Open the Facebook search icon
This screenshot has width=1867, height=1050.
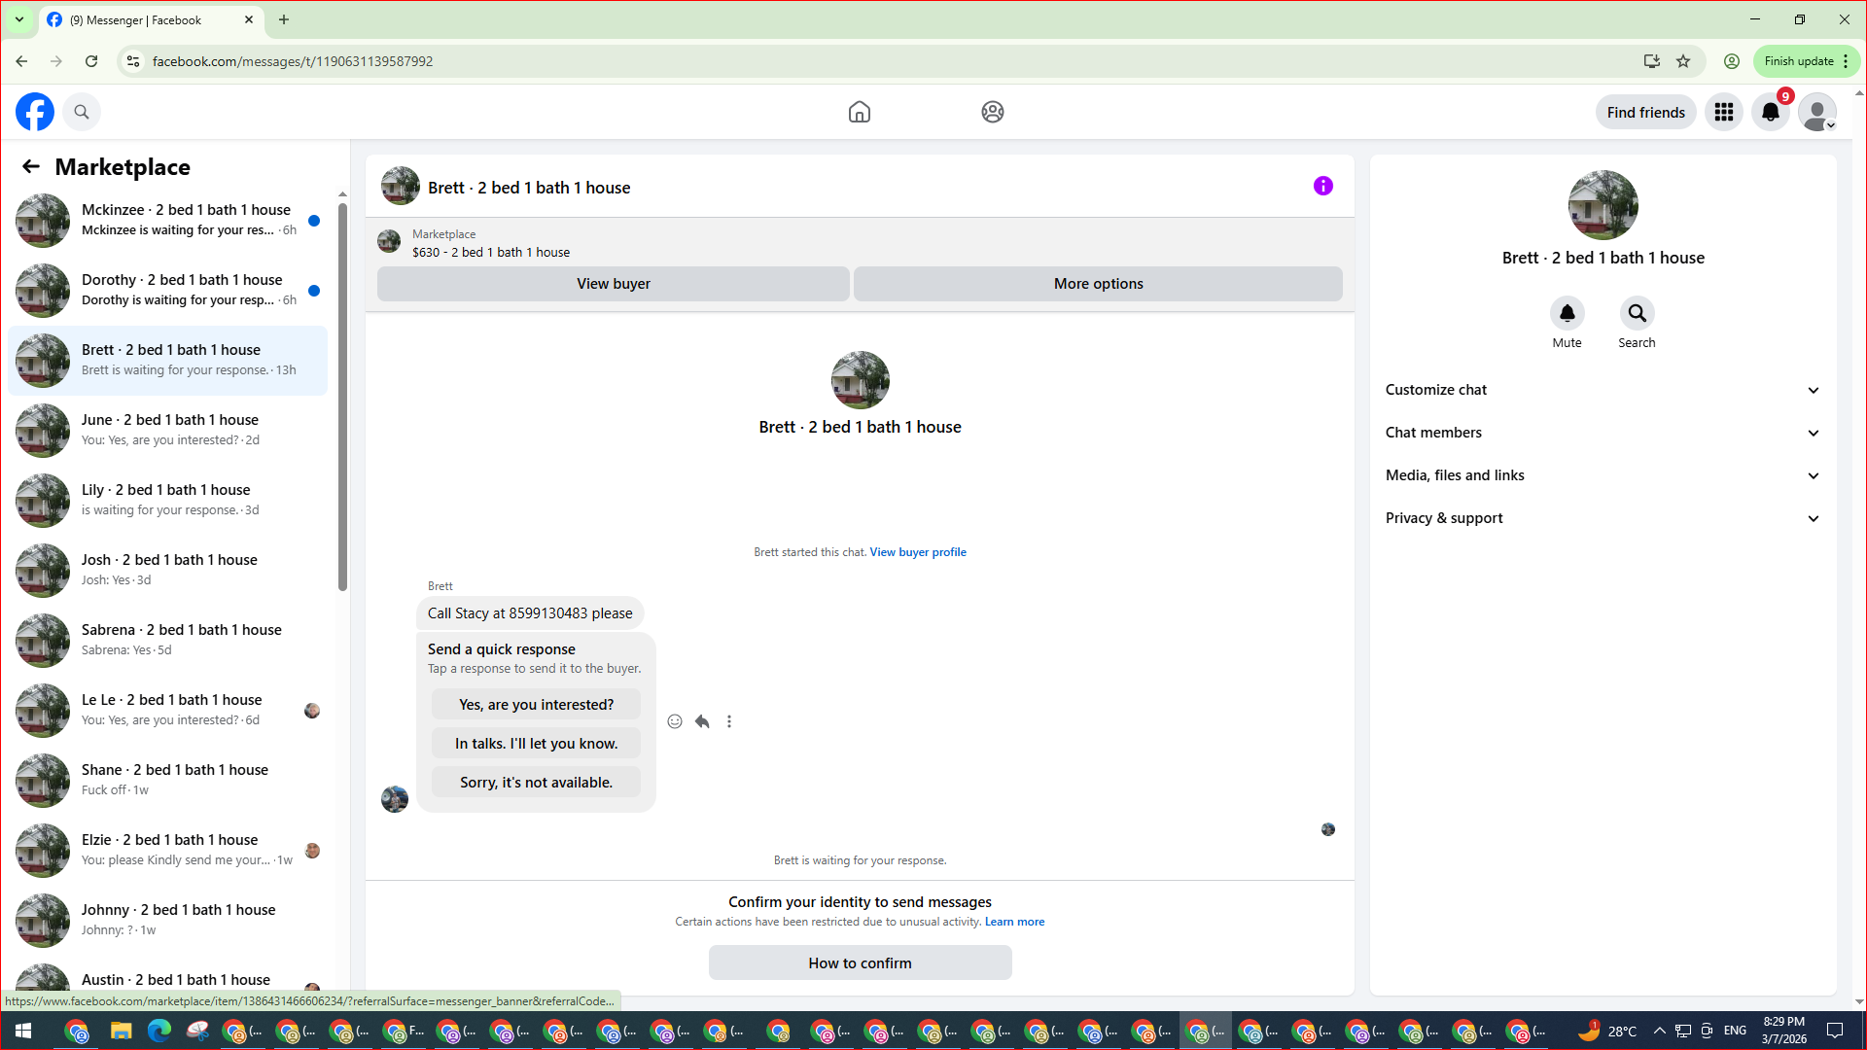pyautogui.click(x=82, y=112)
